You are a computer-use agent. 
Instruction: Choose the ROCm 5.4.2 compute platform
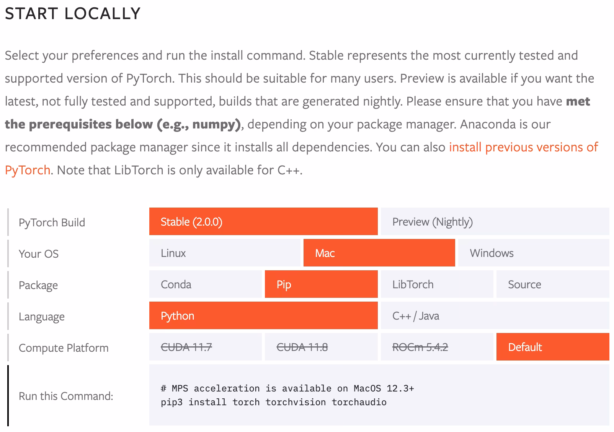[x=436, y=347]
